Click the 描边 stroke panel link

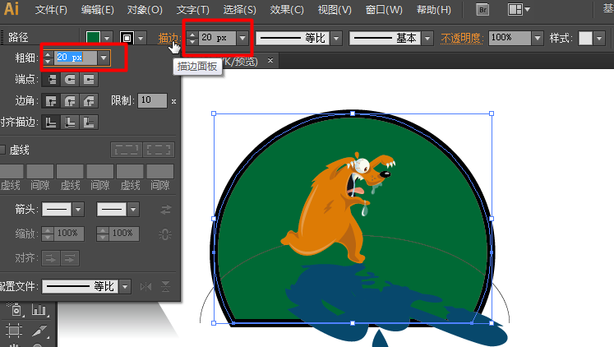pyautogui.click(x=169, y=39)
